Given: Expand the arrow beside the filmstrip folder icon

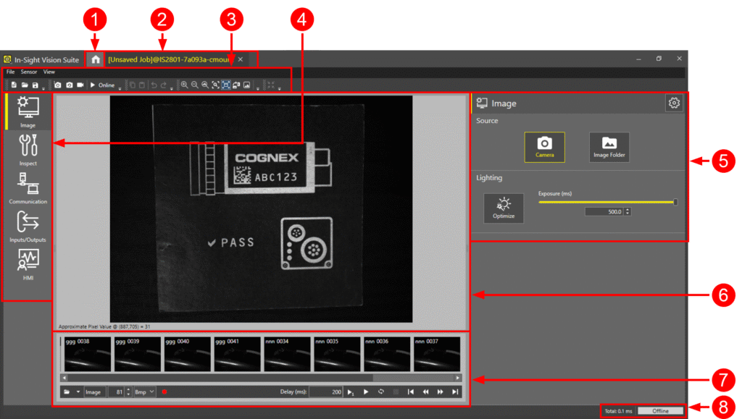Looking at the screenshot, I should (78, 392).
